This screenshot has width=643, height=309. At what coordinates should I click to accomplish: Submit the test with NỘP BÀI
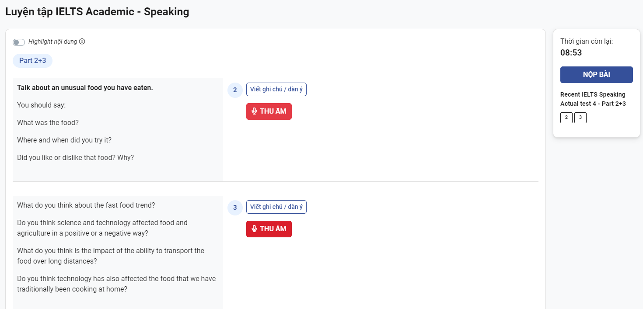[597, 75]
